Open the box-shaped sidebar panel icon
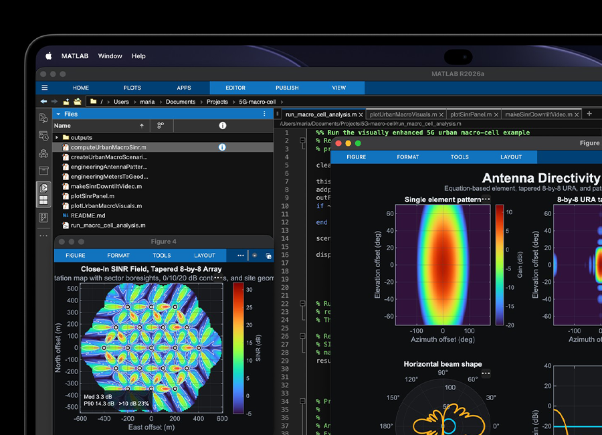This screenshot has width=602, height=435. point(43,171)
